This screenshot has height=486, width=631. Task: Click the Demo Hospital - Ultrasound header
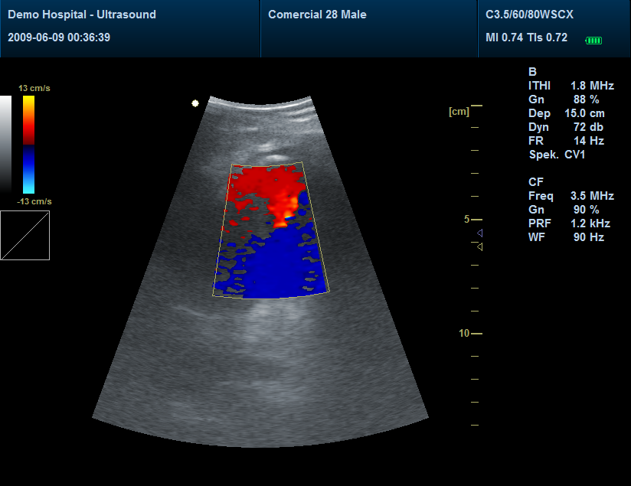tap(83, 13)
